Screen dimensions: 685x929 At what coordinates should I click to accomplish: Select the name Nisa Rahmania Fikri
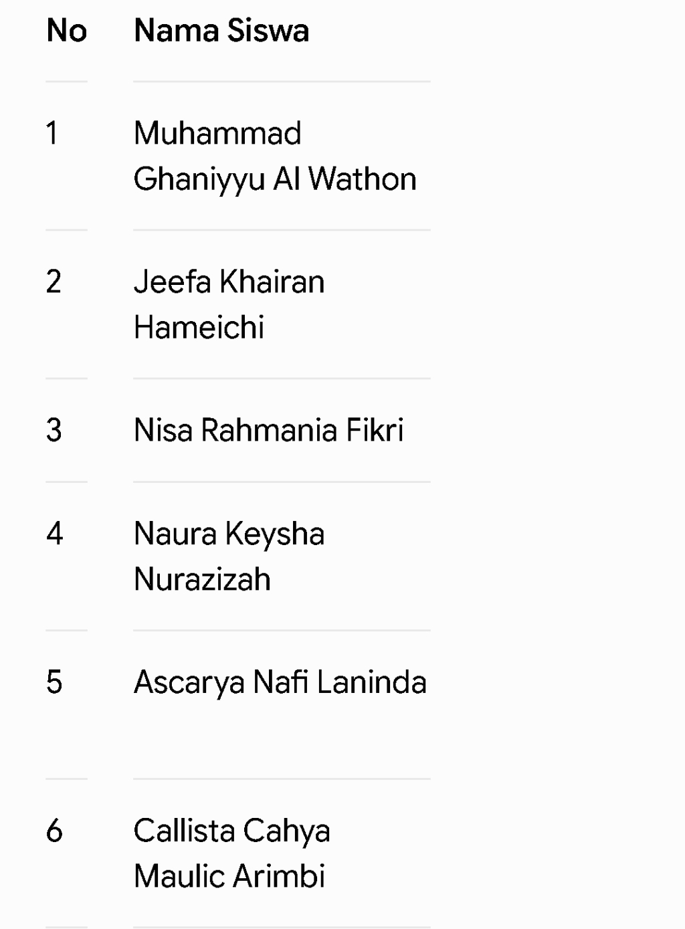coord(269,430)
